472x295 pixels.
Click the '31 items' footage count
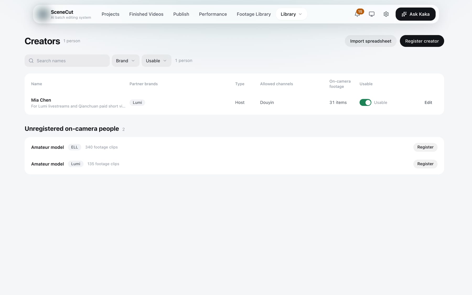click(338, 103)
